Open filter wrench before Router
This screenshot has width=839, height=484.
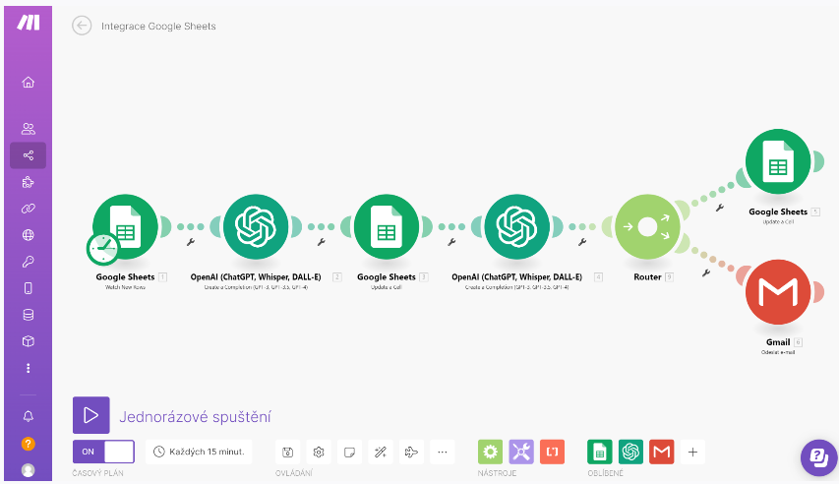pyautogui.click(x=582, y=242)
